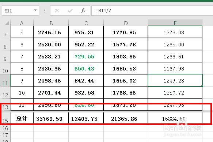Click cell with value 2746.16
Viewport: 213px width, 142px height.
(x=51, y=32)
